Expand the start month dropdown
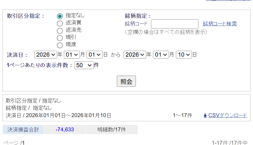 coord(72,55)
